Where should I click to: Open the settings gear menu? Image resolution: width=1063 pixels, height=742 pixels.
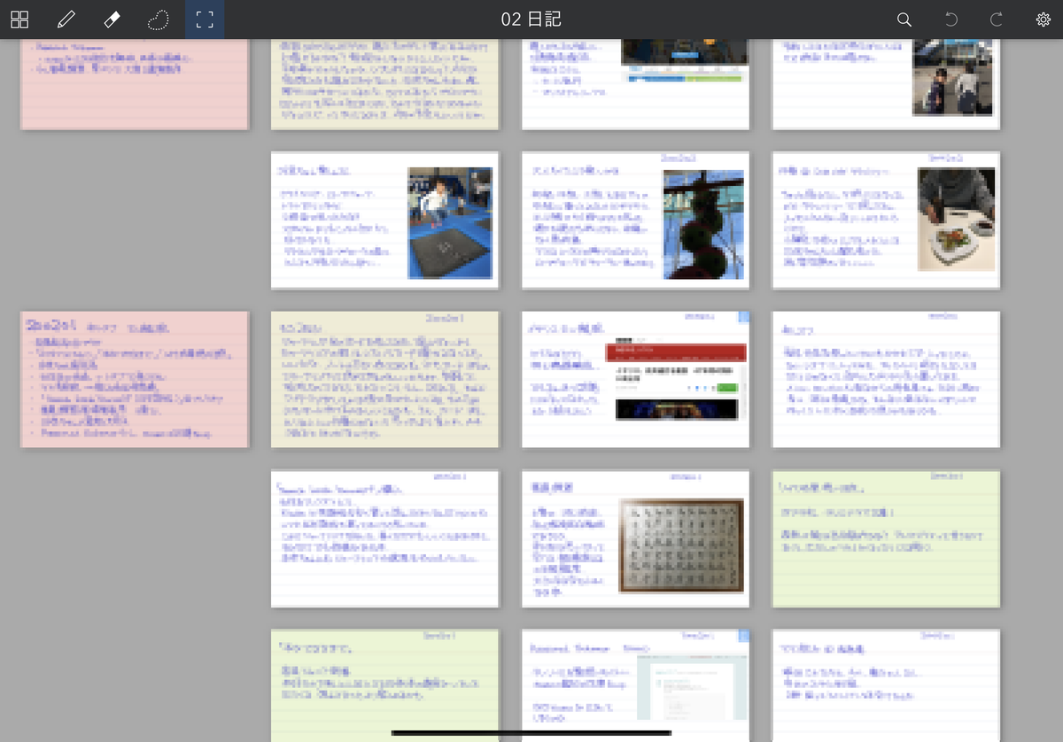pos(1044,19)
